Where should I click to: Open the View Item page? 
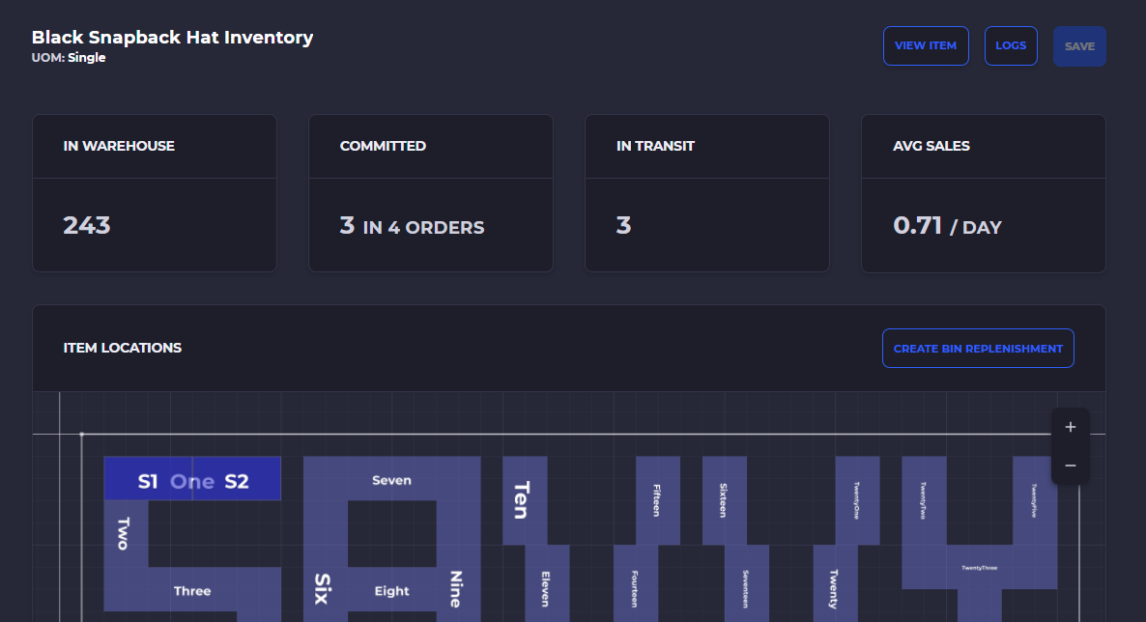[926, 45]
